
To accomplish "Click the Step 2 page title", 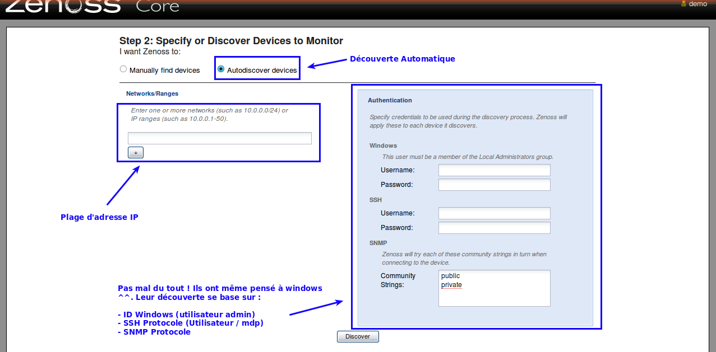I will click(x=231, y=41).
